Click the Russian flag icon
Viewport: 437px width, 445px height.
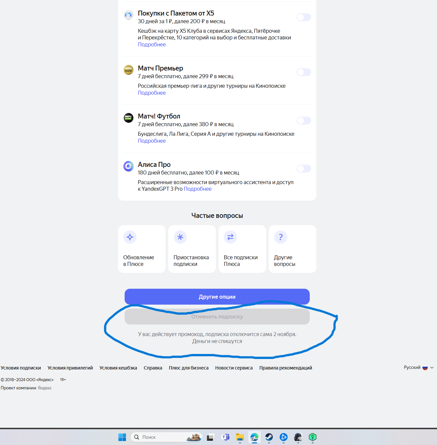pos(425,368)
